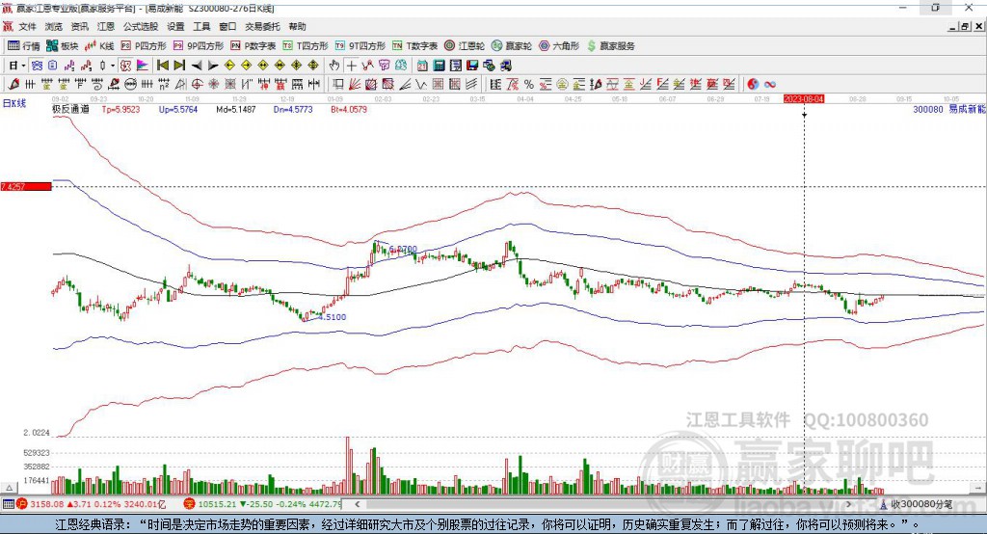The height and width of the screenshot is (534, 987).
Task: Open the T四方形 time square
Action: pyautogui.click(x=306, y=46)
